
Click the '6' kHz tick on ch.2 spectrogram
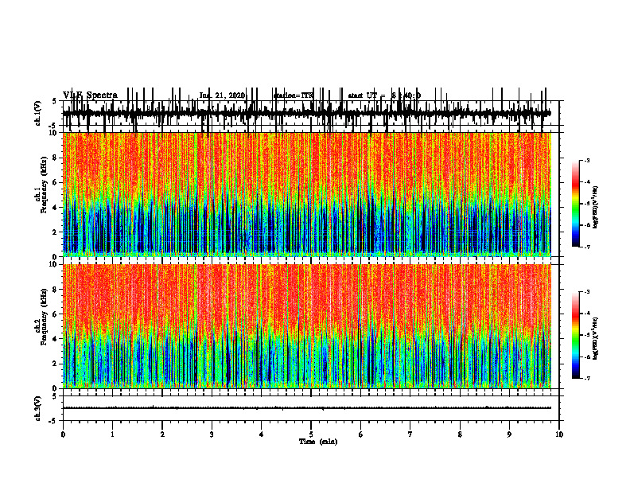(x=56, y=314)
